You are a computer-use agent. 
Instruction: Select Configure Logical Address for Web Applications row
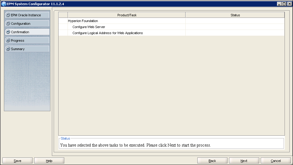171,33
